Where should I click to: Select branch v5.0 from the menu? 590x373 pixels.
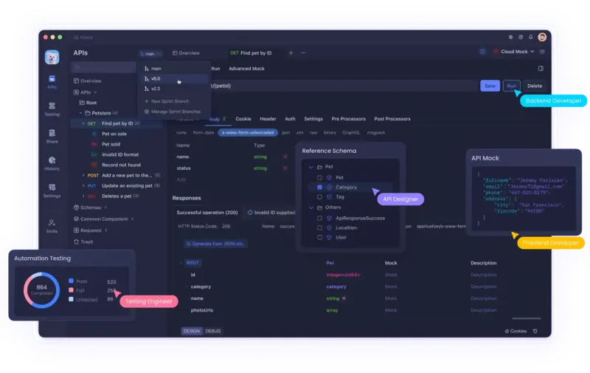click(175, 79)
